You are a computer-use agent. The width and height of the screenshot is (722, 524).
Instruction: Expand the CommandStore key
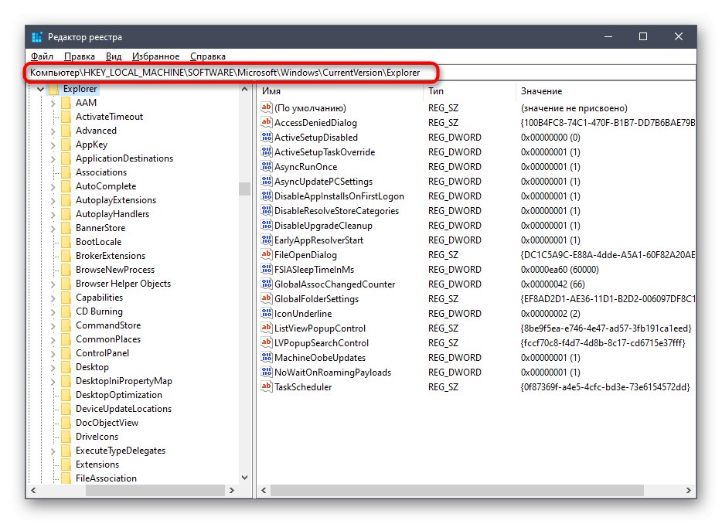tap(53, 326)
